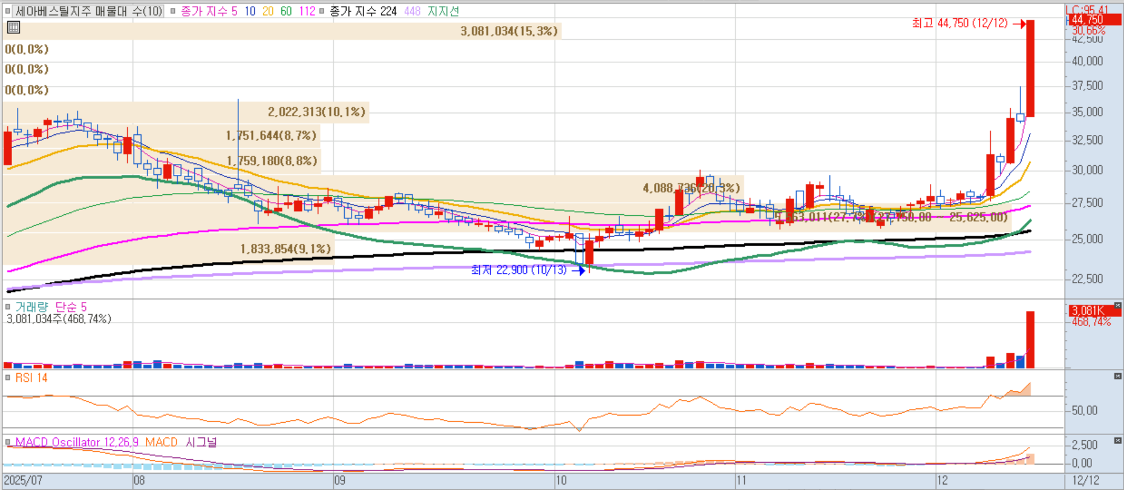Click the 3,081,034주(468.74%) volume readout
The image size is (1124, 490).
59,319
